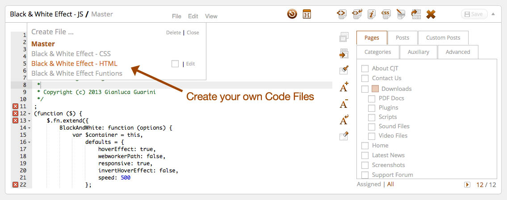Click the code brackets file icon

coord(341,14)
